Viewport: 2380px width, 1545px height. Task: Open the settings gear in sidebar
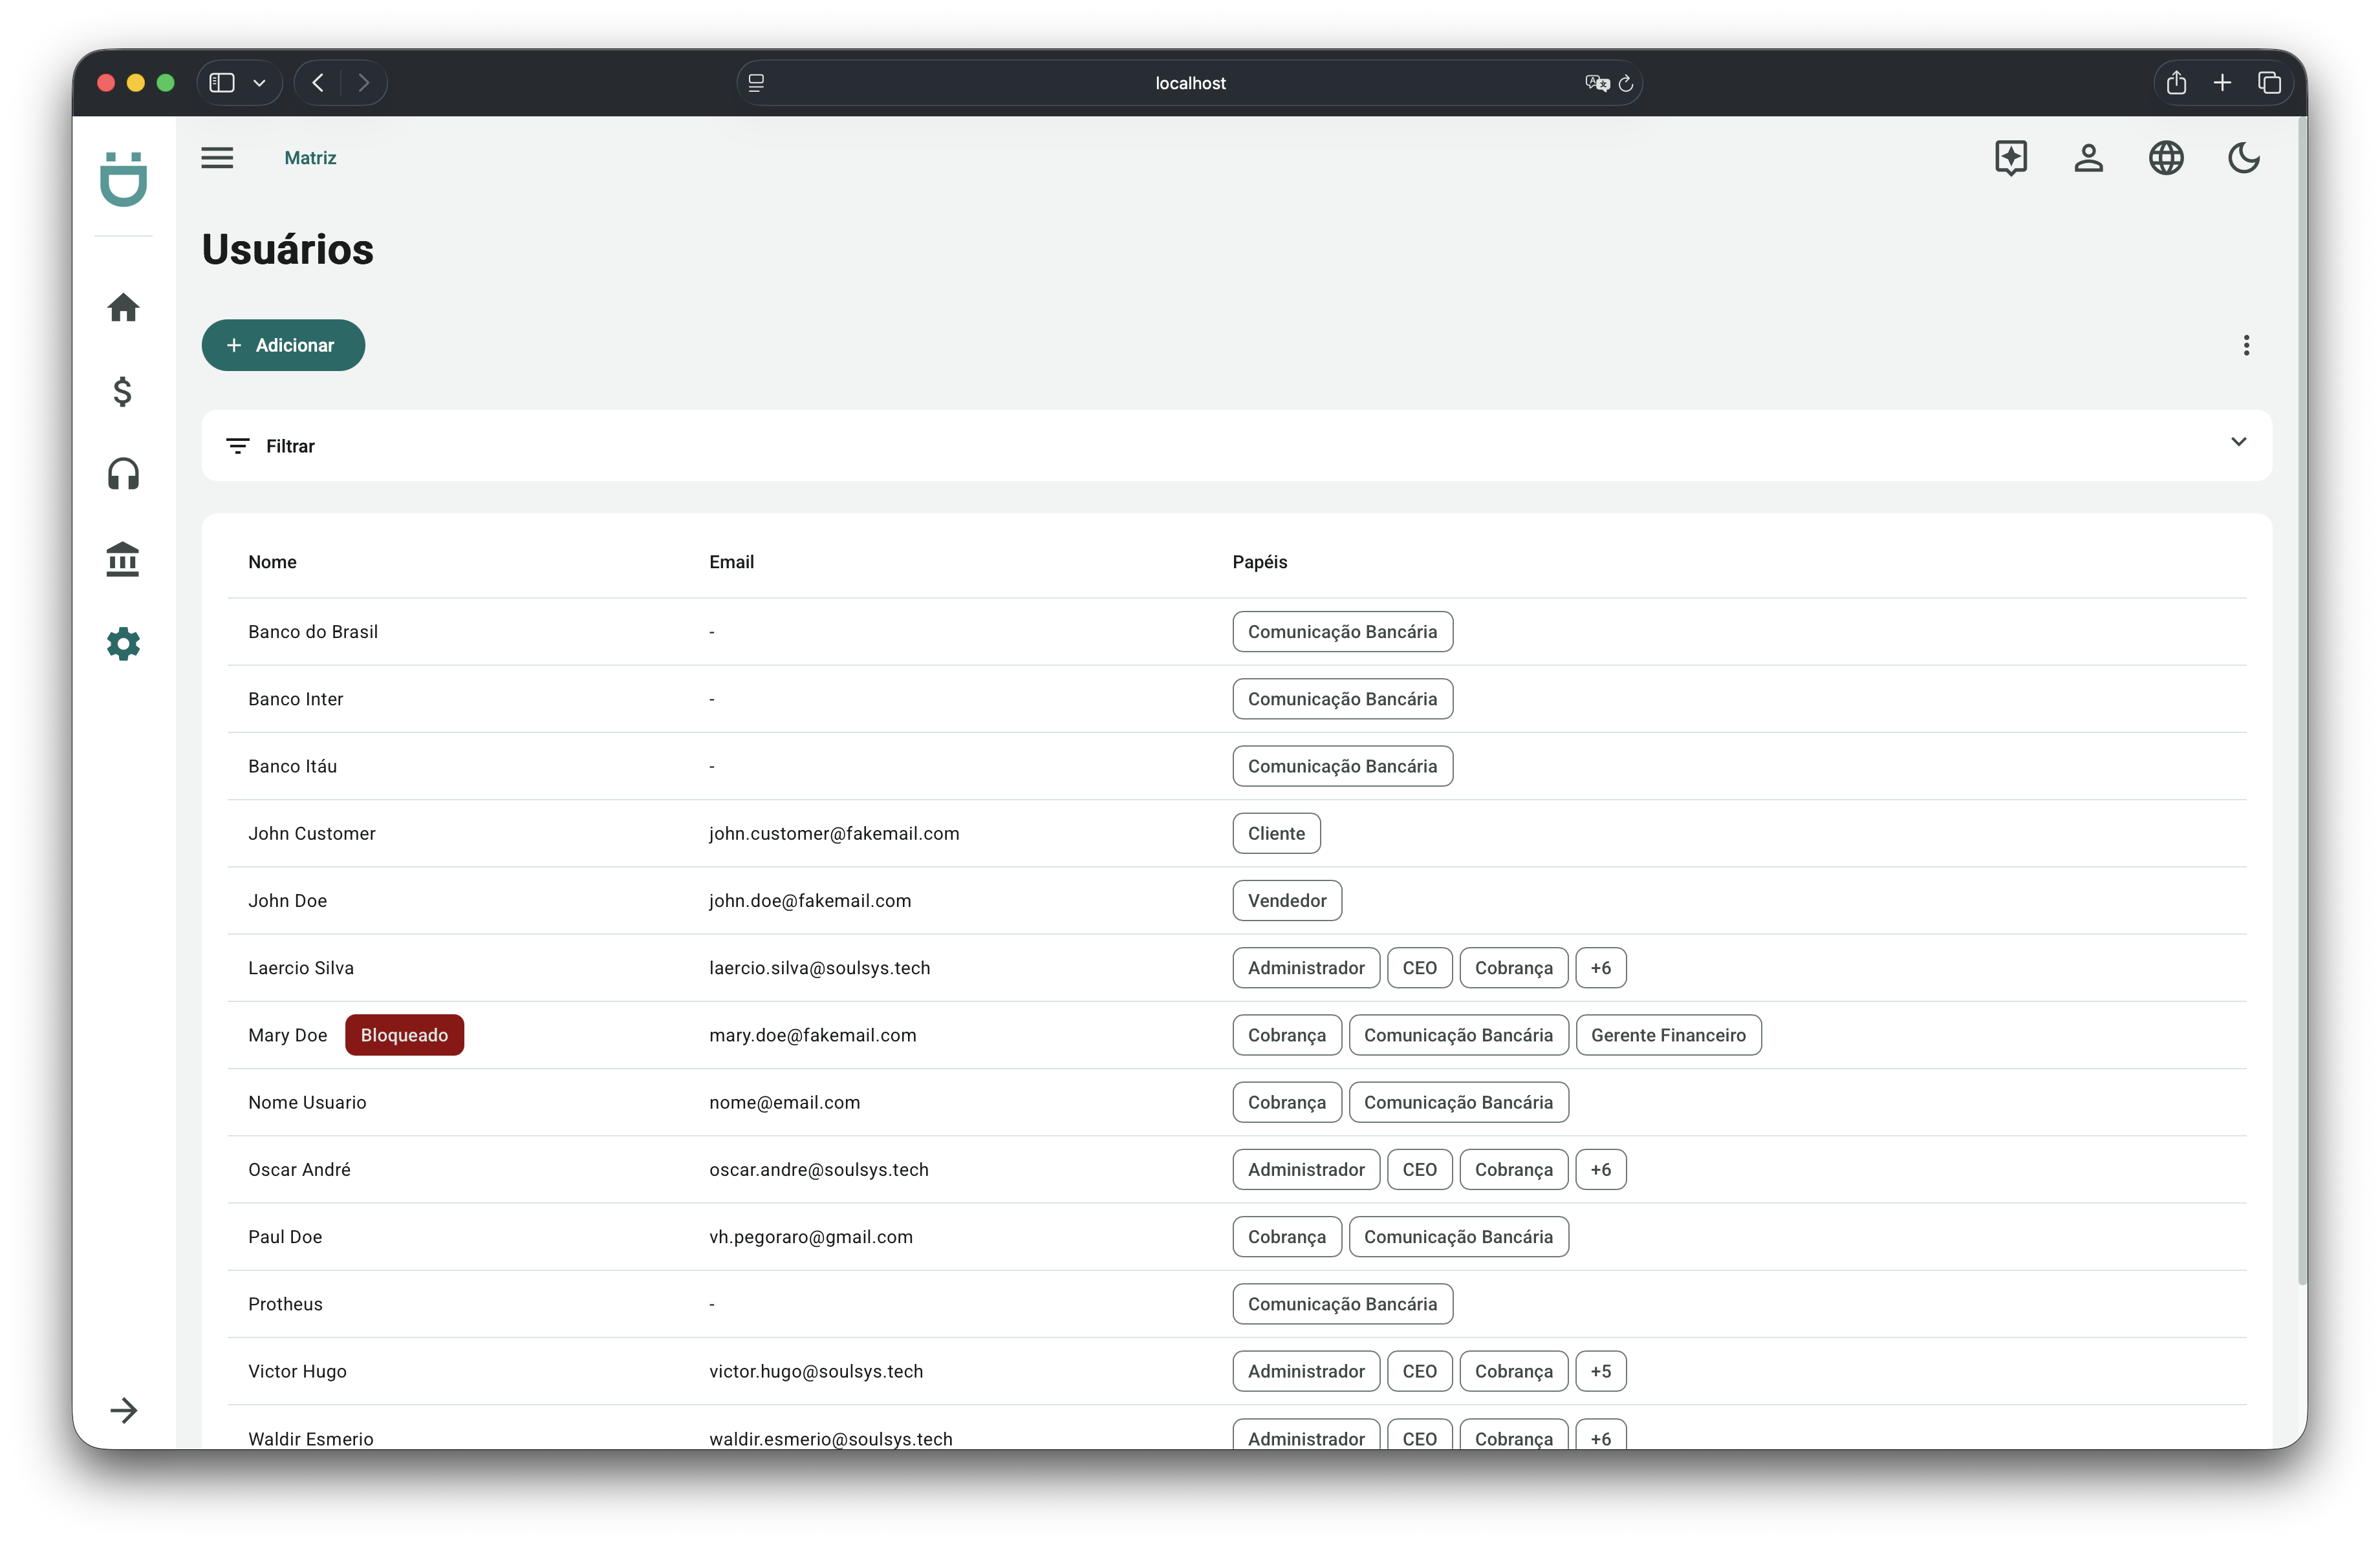(123, 644)
